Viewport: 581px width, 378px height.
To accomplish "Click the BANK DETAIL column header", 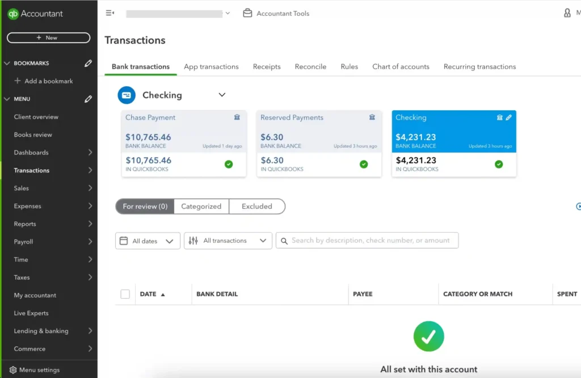I will [x=217, y=294].
